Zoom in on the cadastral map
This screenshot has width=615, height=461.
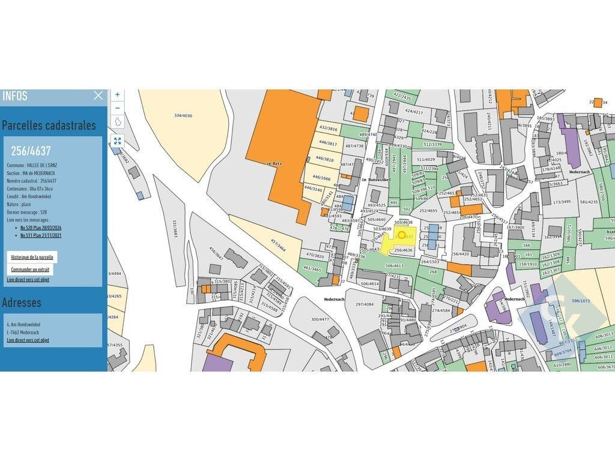coord(117,95)
